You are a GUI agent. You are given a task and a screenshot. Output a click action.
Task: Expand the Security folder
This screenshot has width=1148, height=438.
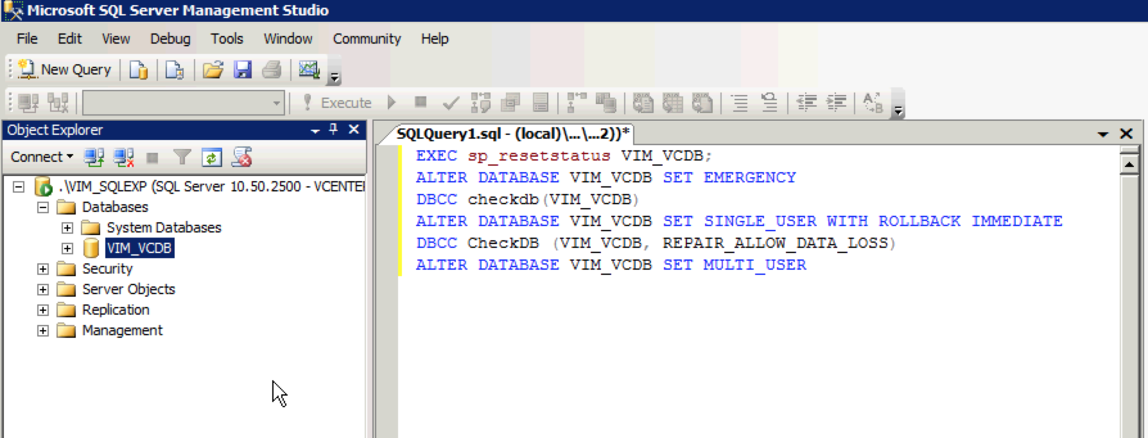click(42, 269)
